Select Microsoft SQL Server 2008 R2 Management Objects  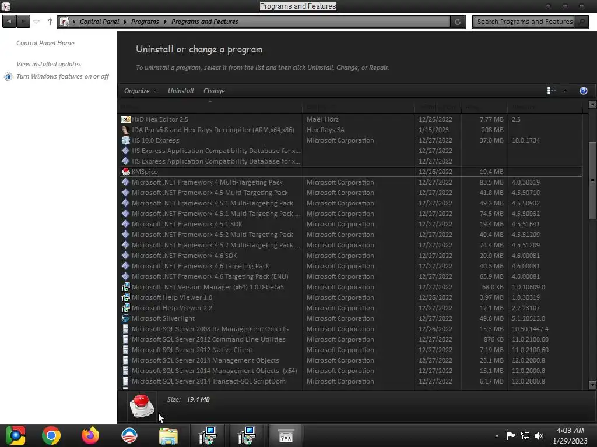[350, 329]
